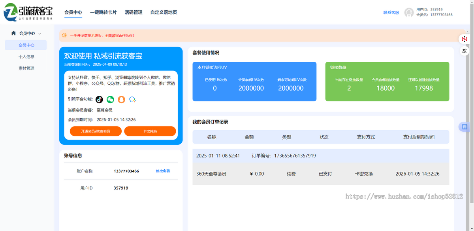Open 个人信息 in the sidebar
474x231 pixels.
tap(26, 57)
